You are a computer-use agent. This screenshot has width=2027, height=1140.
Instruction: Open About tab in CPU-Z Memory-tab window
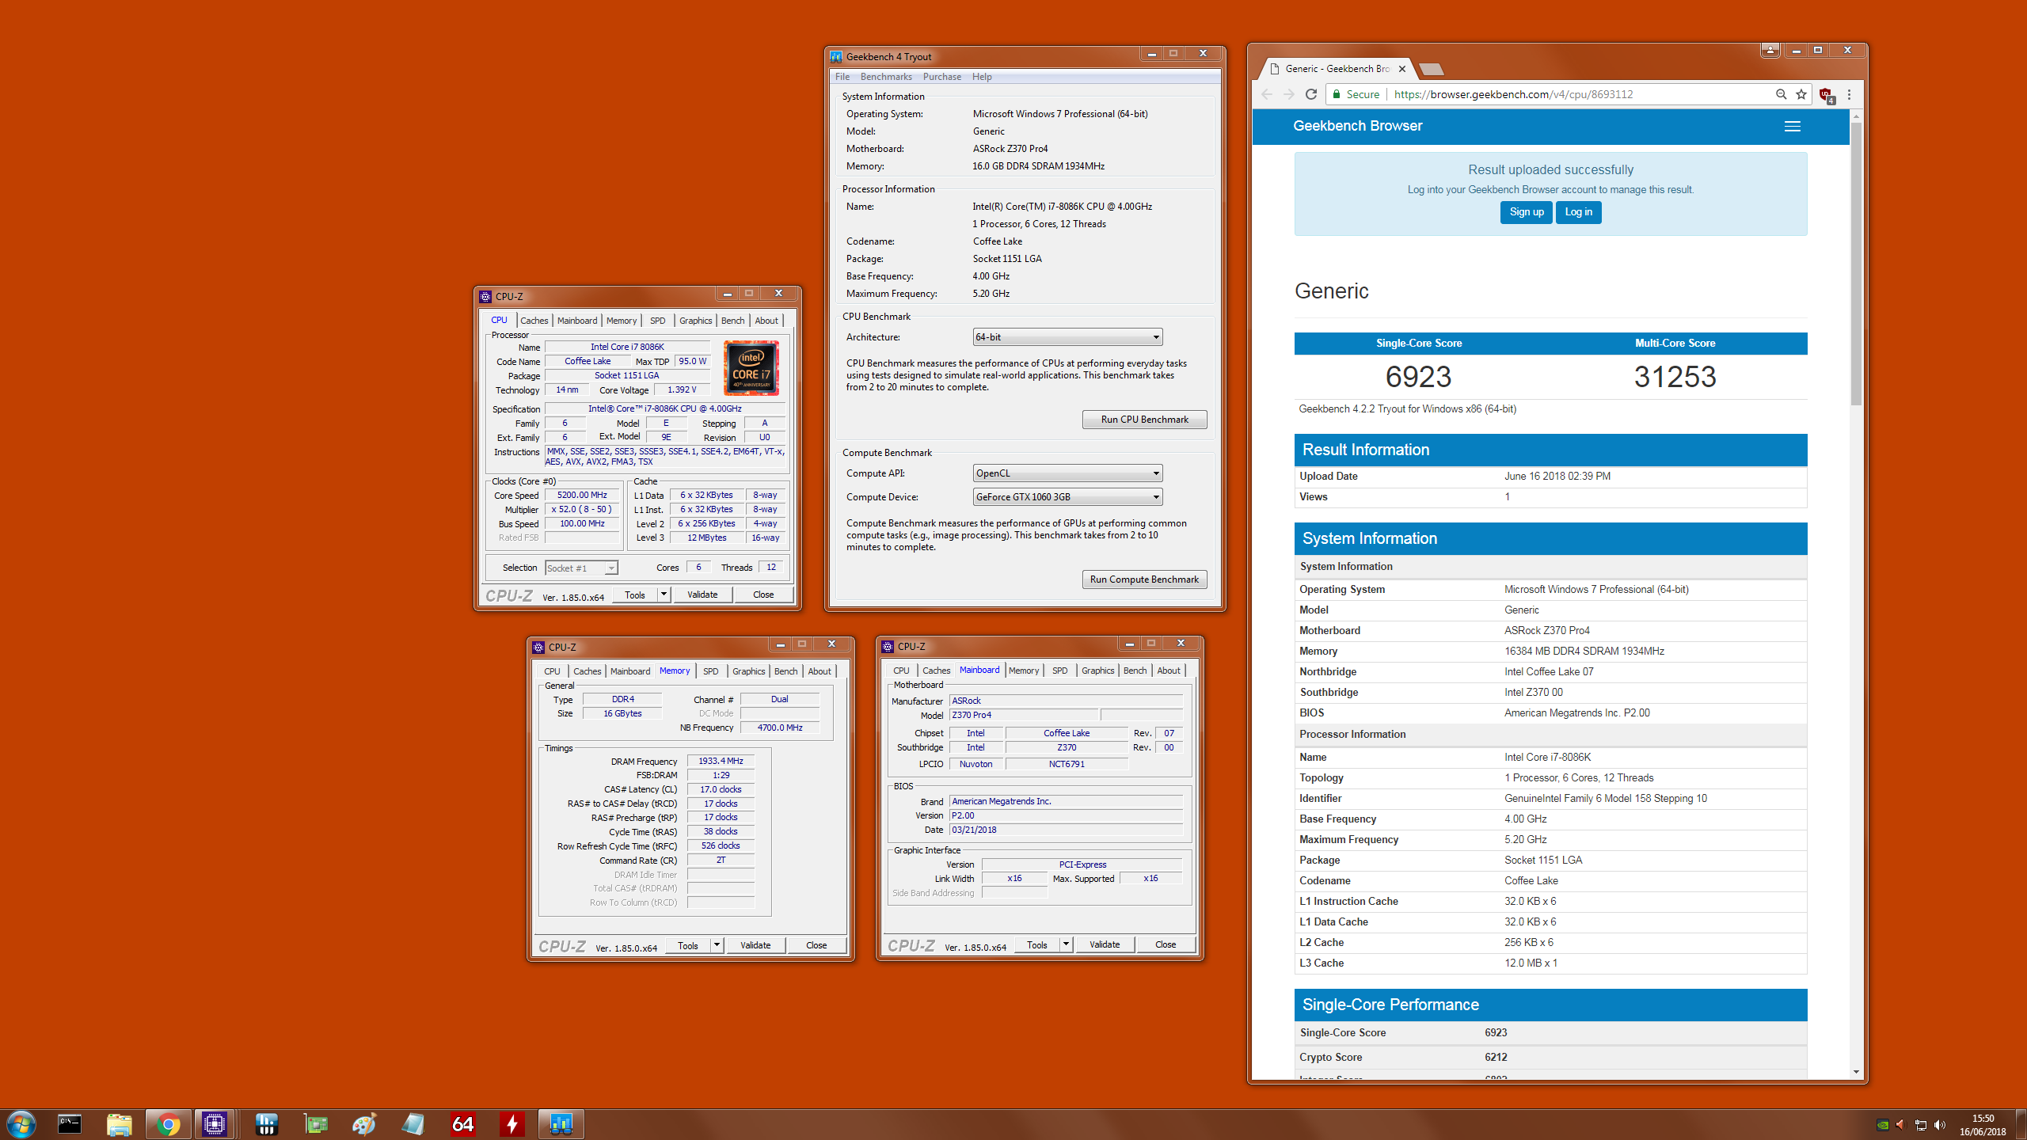click(x=820, y=671)
